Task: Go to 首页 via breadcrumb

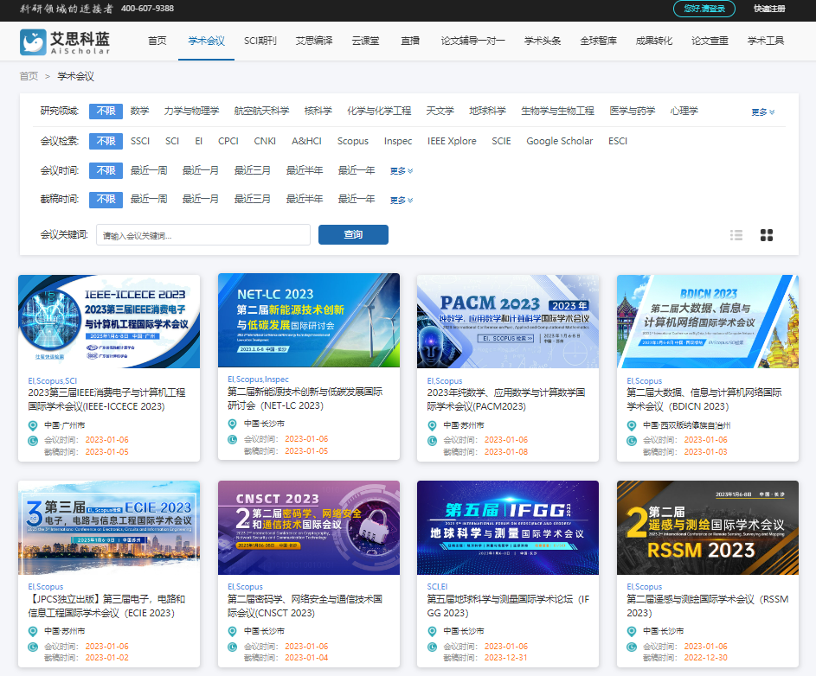Action: (29, 76)
